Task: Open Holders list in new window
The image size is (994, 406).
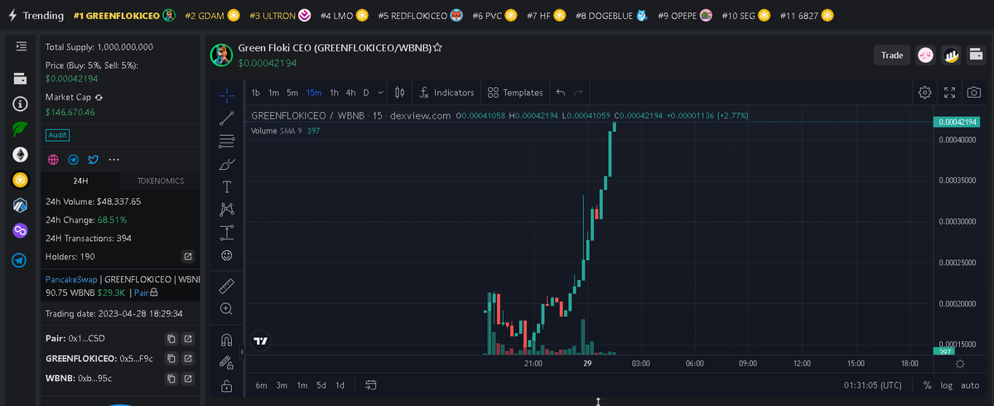Action: (x=188, y=257)
